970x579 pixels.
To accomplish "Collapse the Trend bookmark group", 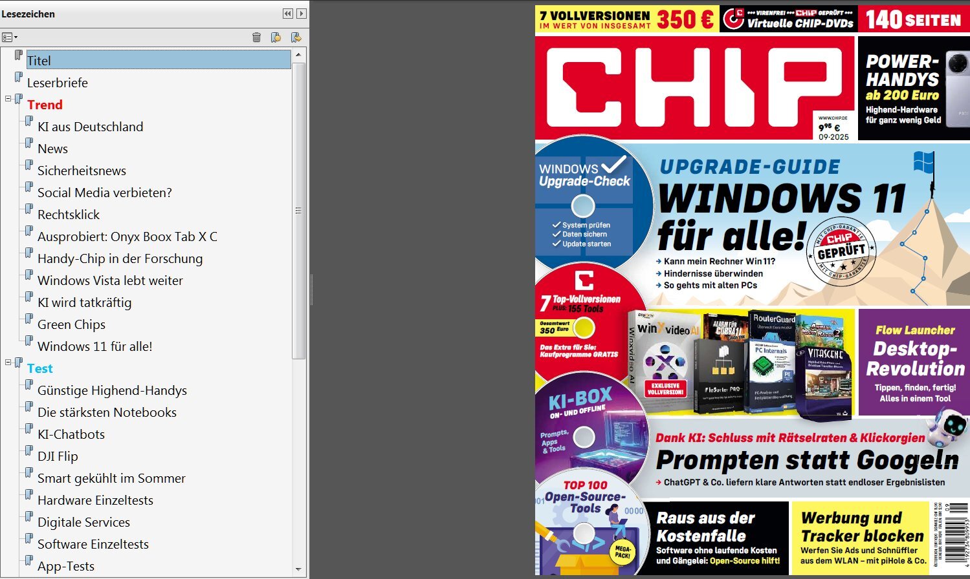I will click(x=8, y=99).
